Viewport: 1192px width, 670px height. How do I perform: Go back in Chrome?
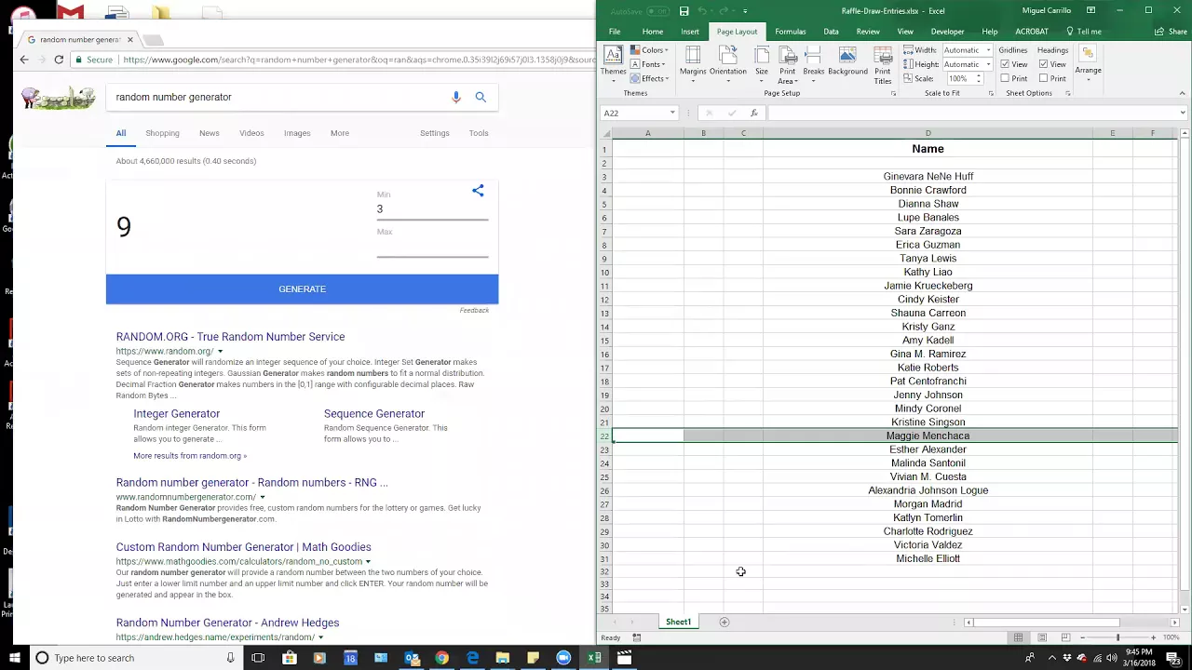[24, 60]
